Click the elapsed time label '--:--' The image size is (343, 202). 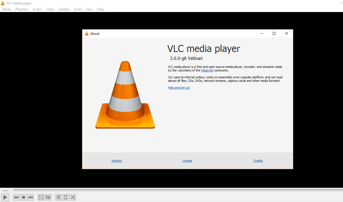[x=5, y=190]
